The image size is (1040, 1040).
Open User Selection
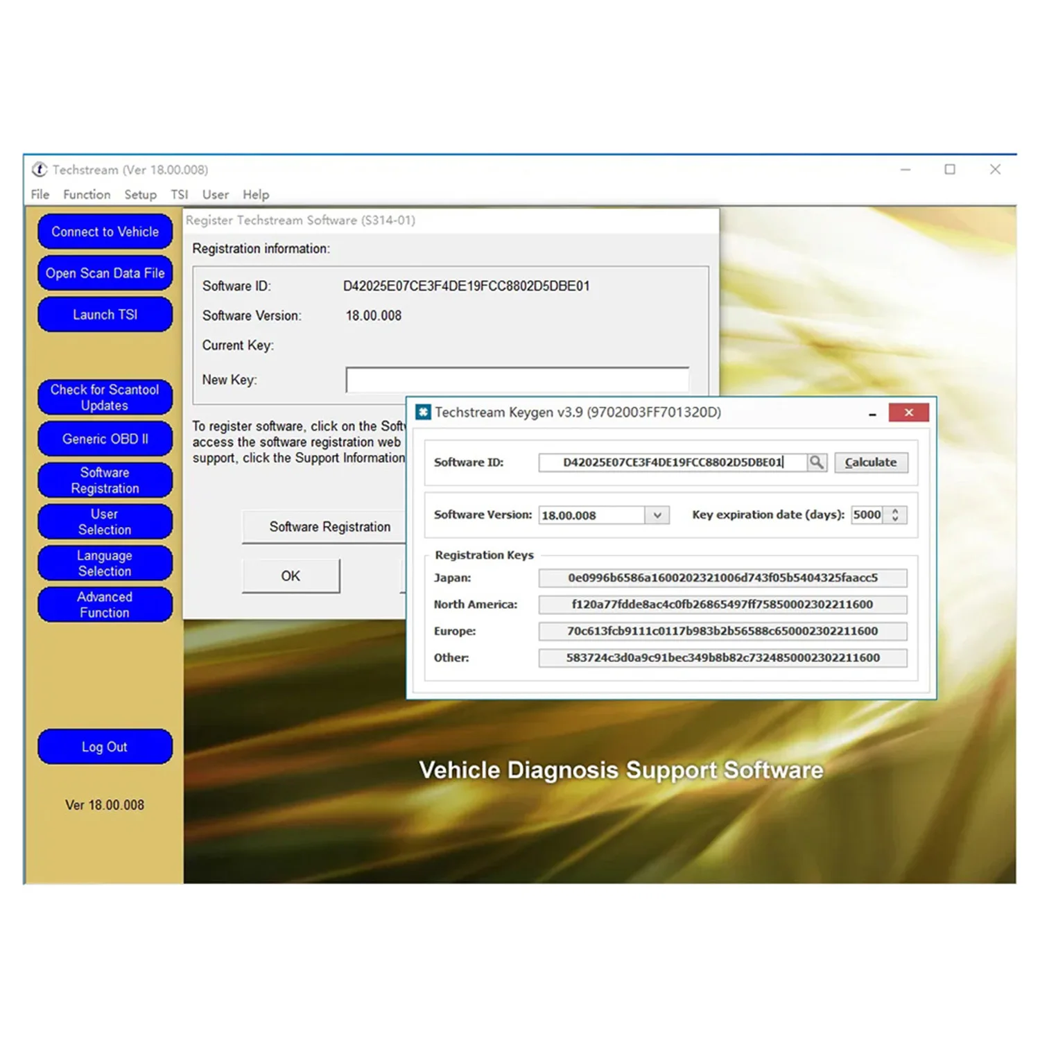coord(105,521)
